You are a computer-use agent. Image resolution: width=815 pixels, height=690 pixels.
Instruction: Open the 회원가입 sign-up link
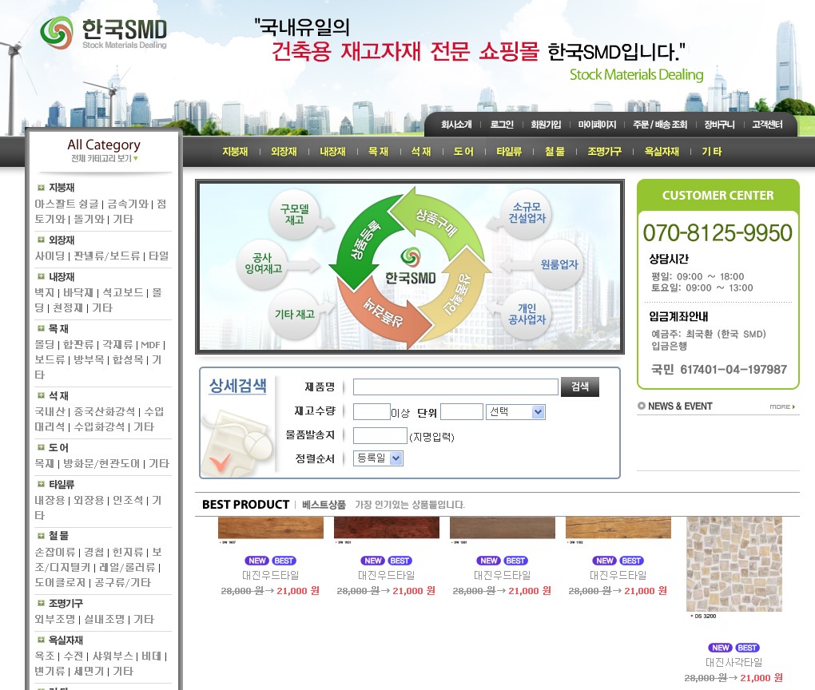pyautogui.click(x=546, y=125)
